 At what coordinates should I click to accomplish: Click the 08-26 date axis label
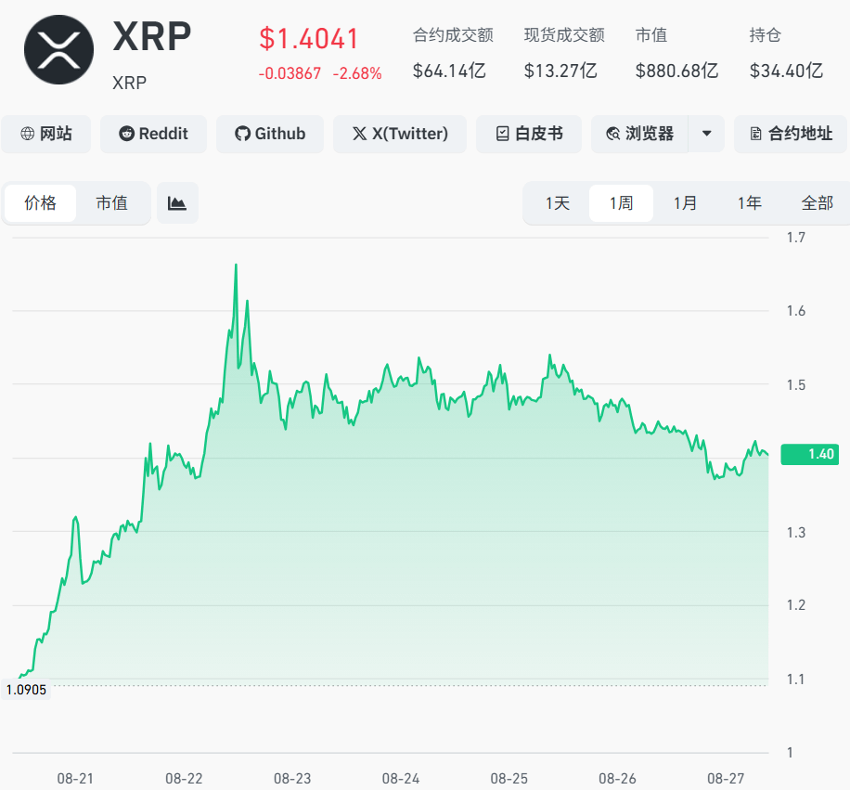coord(617,779)
